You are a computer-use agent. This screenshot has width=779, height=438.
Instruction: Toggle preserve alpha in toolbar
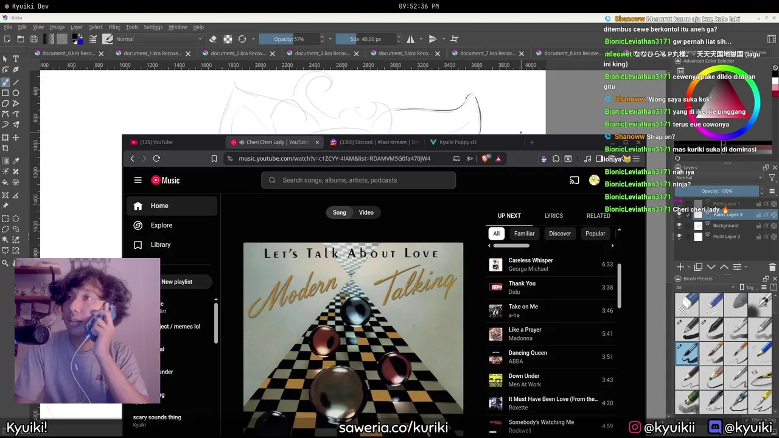(228, 39)
